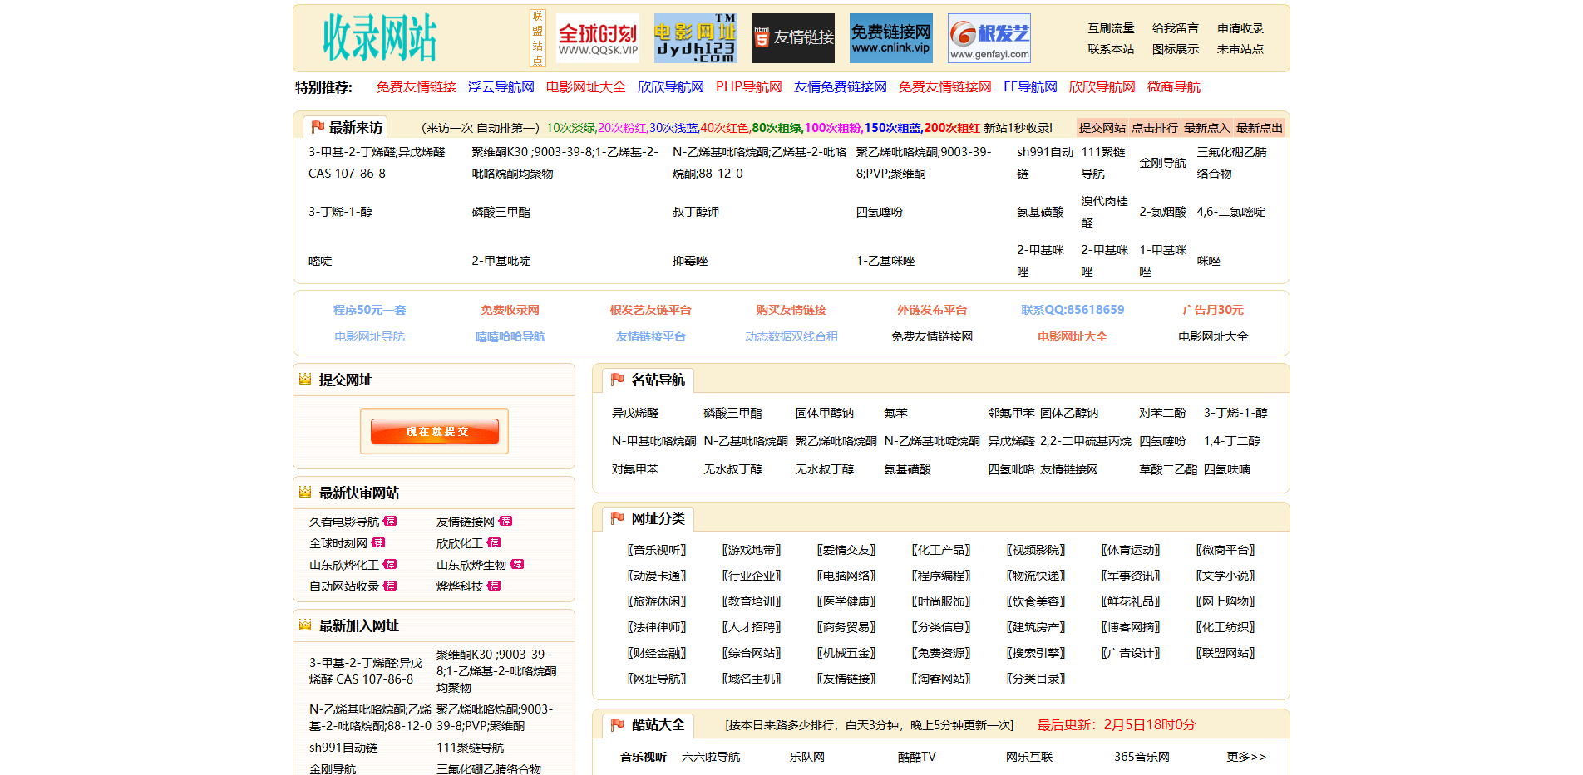
Task: Open the 全球时刻 QQSK banner
Action: coord(597,38)
